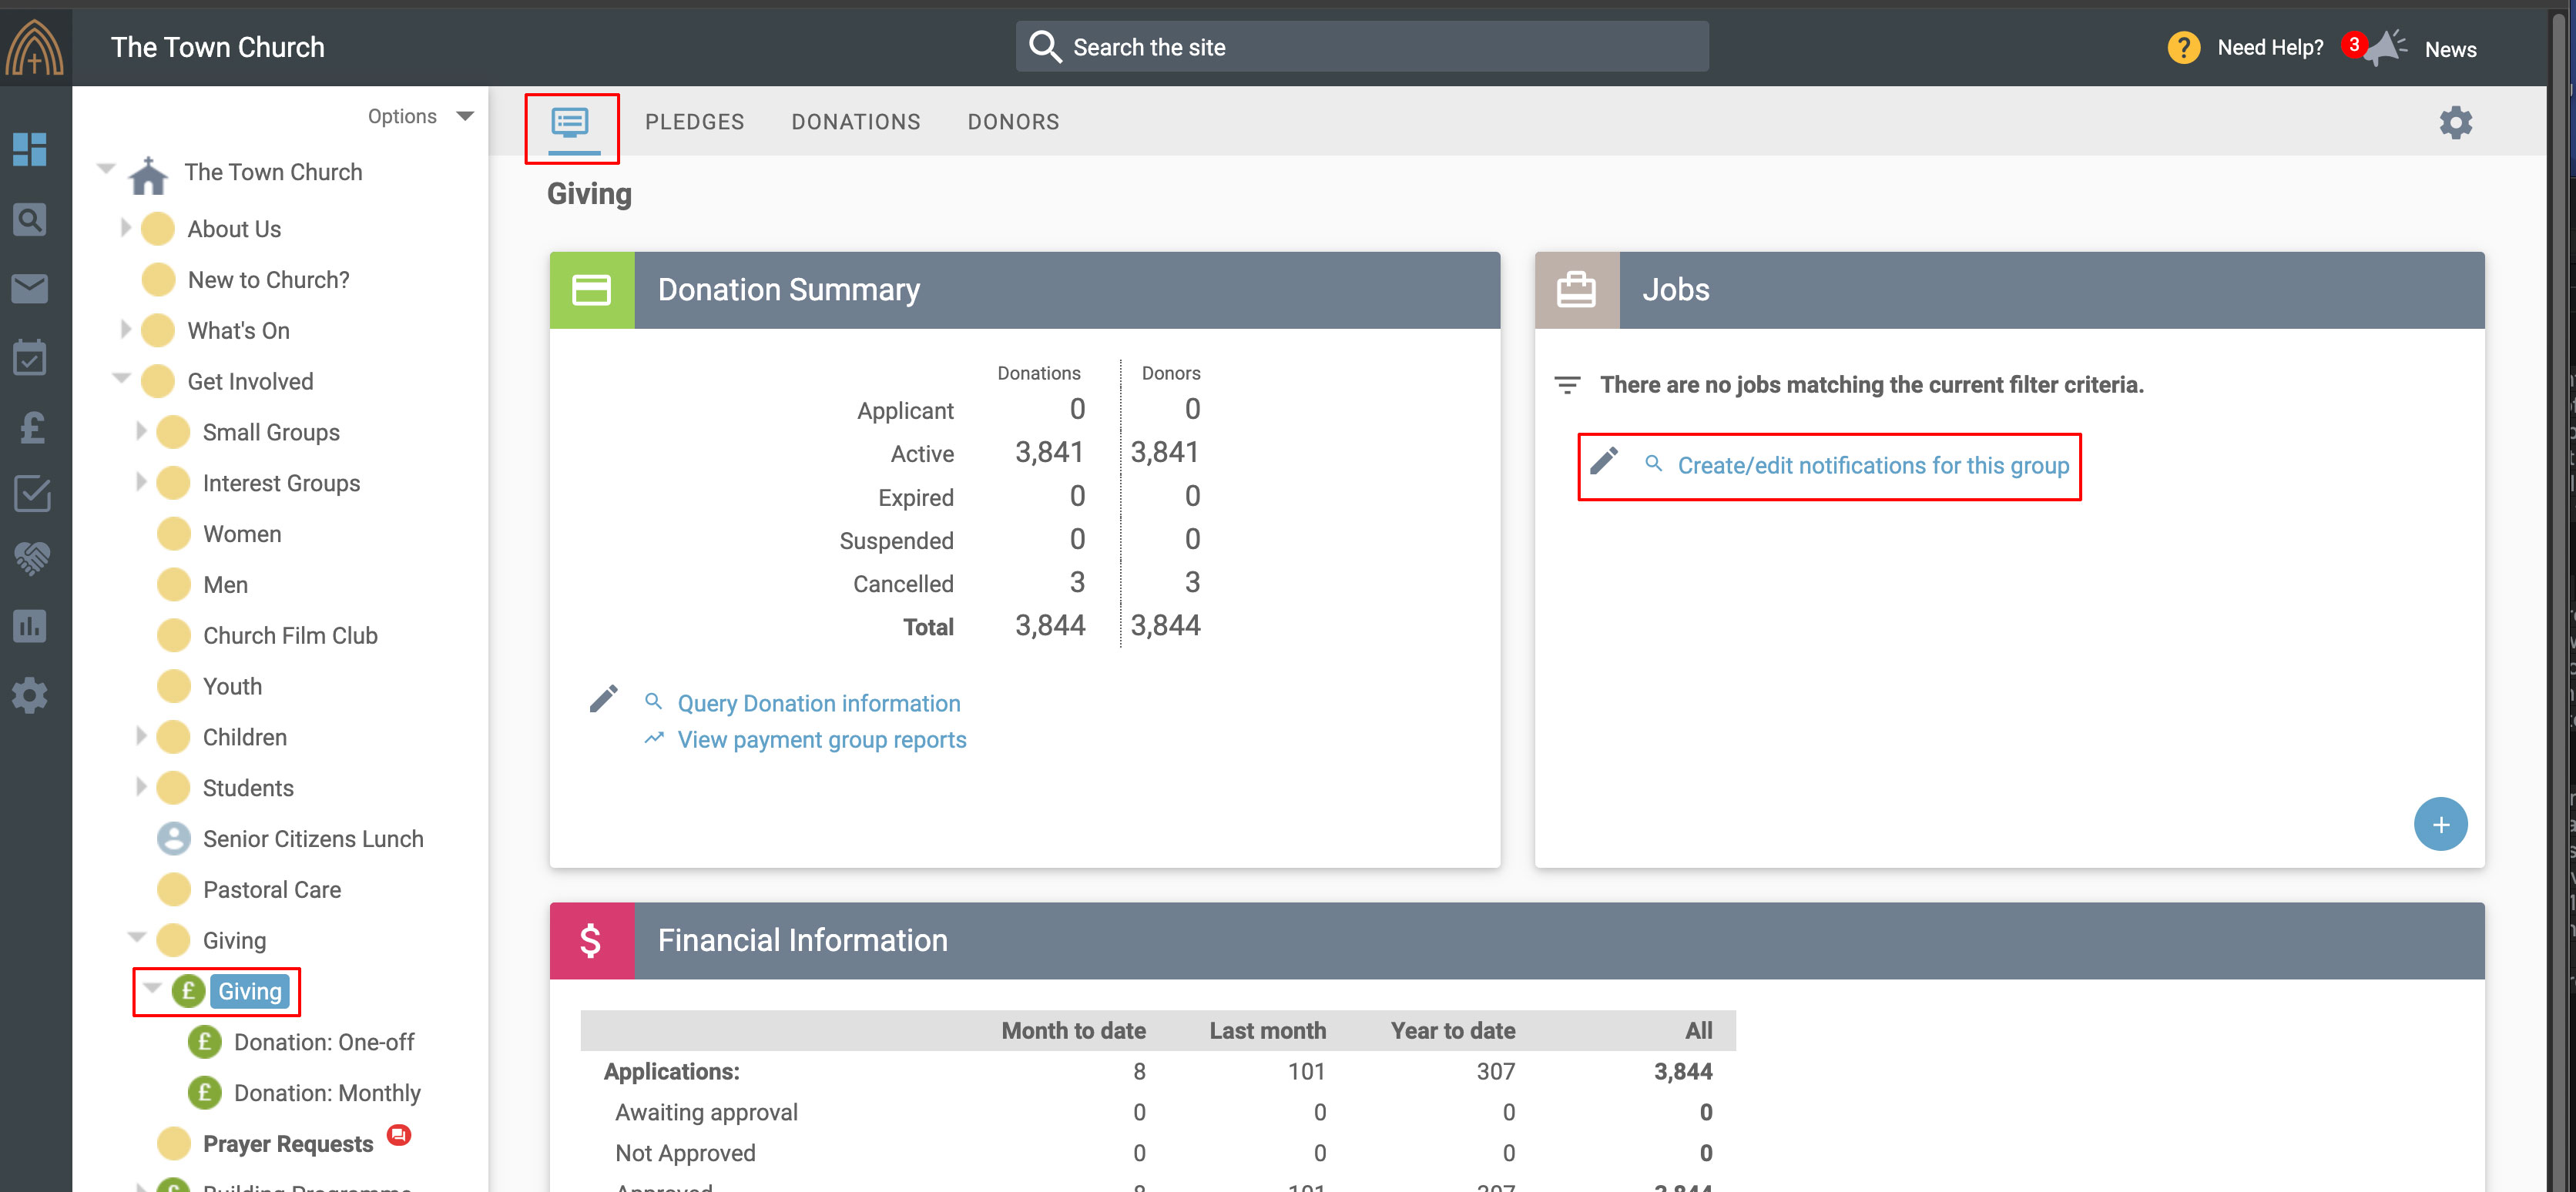Open the dashboard icon in left sidebar
2576x1192 pixels.
30,149
